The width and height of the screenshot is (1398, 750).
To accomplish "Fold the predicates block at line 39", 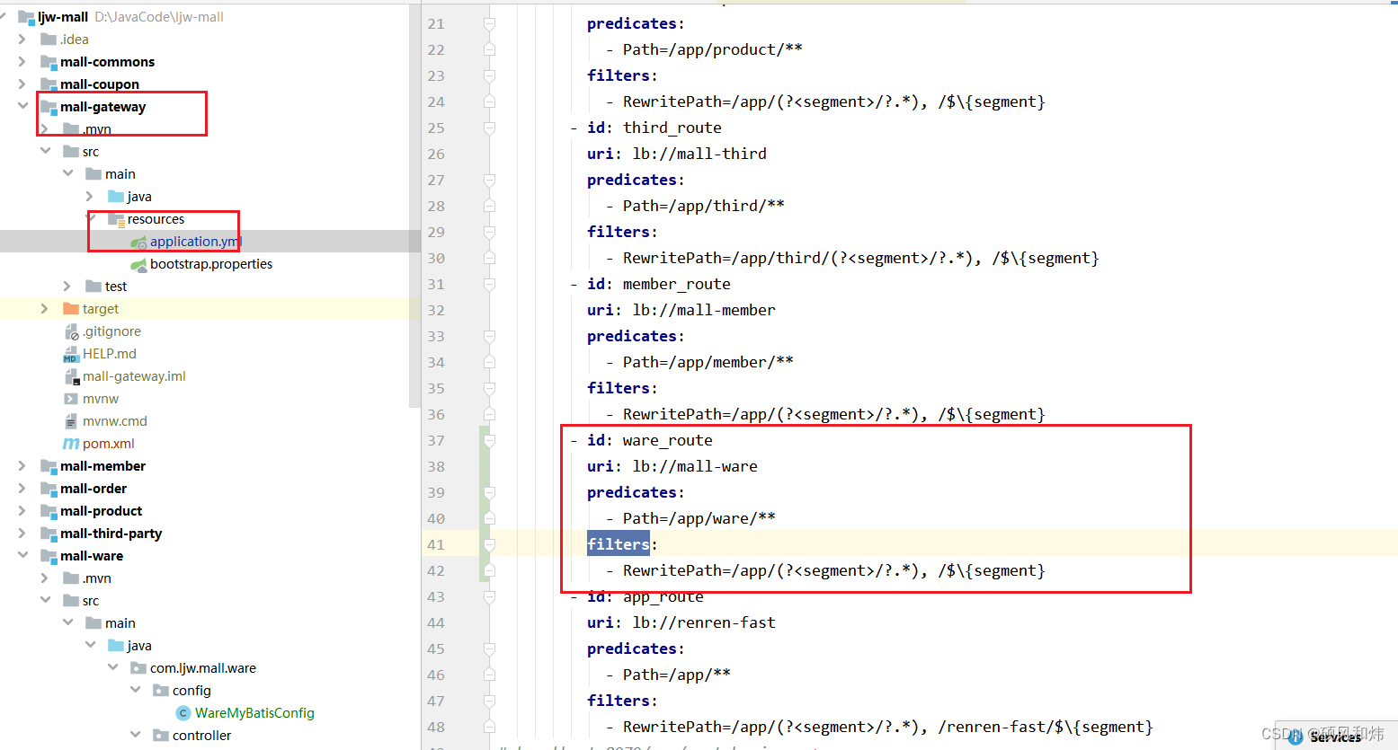I will click(x=489, y=493).
